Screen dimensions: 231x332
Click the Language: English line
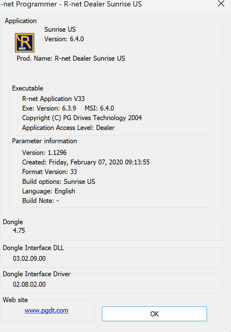[49, 191]
